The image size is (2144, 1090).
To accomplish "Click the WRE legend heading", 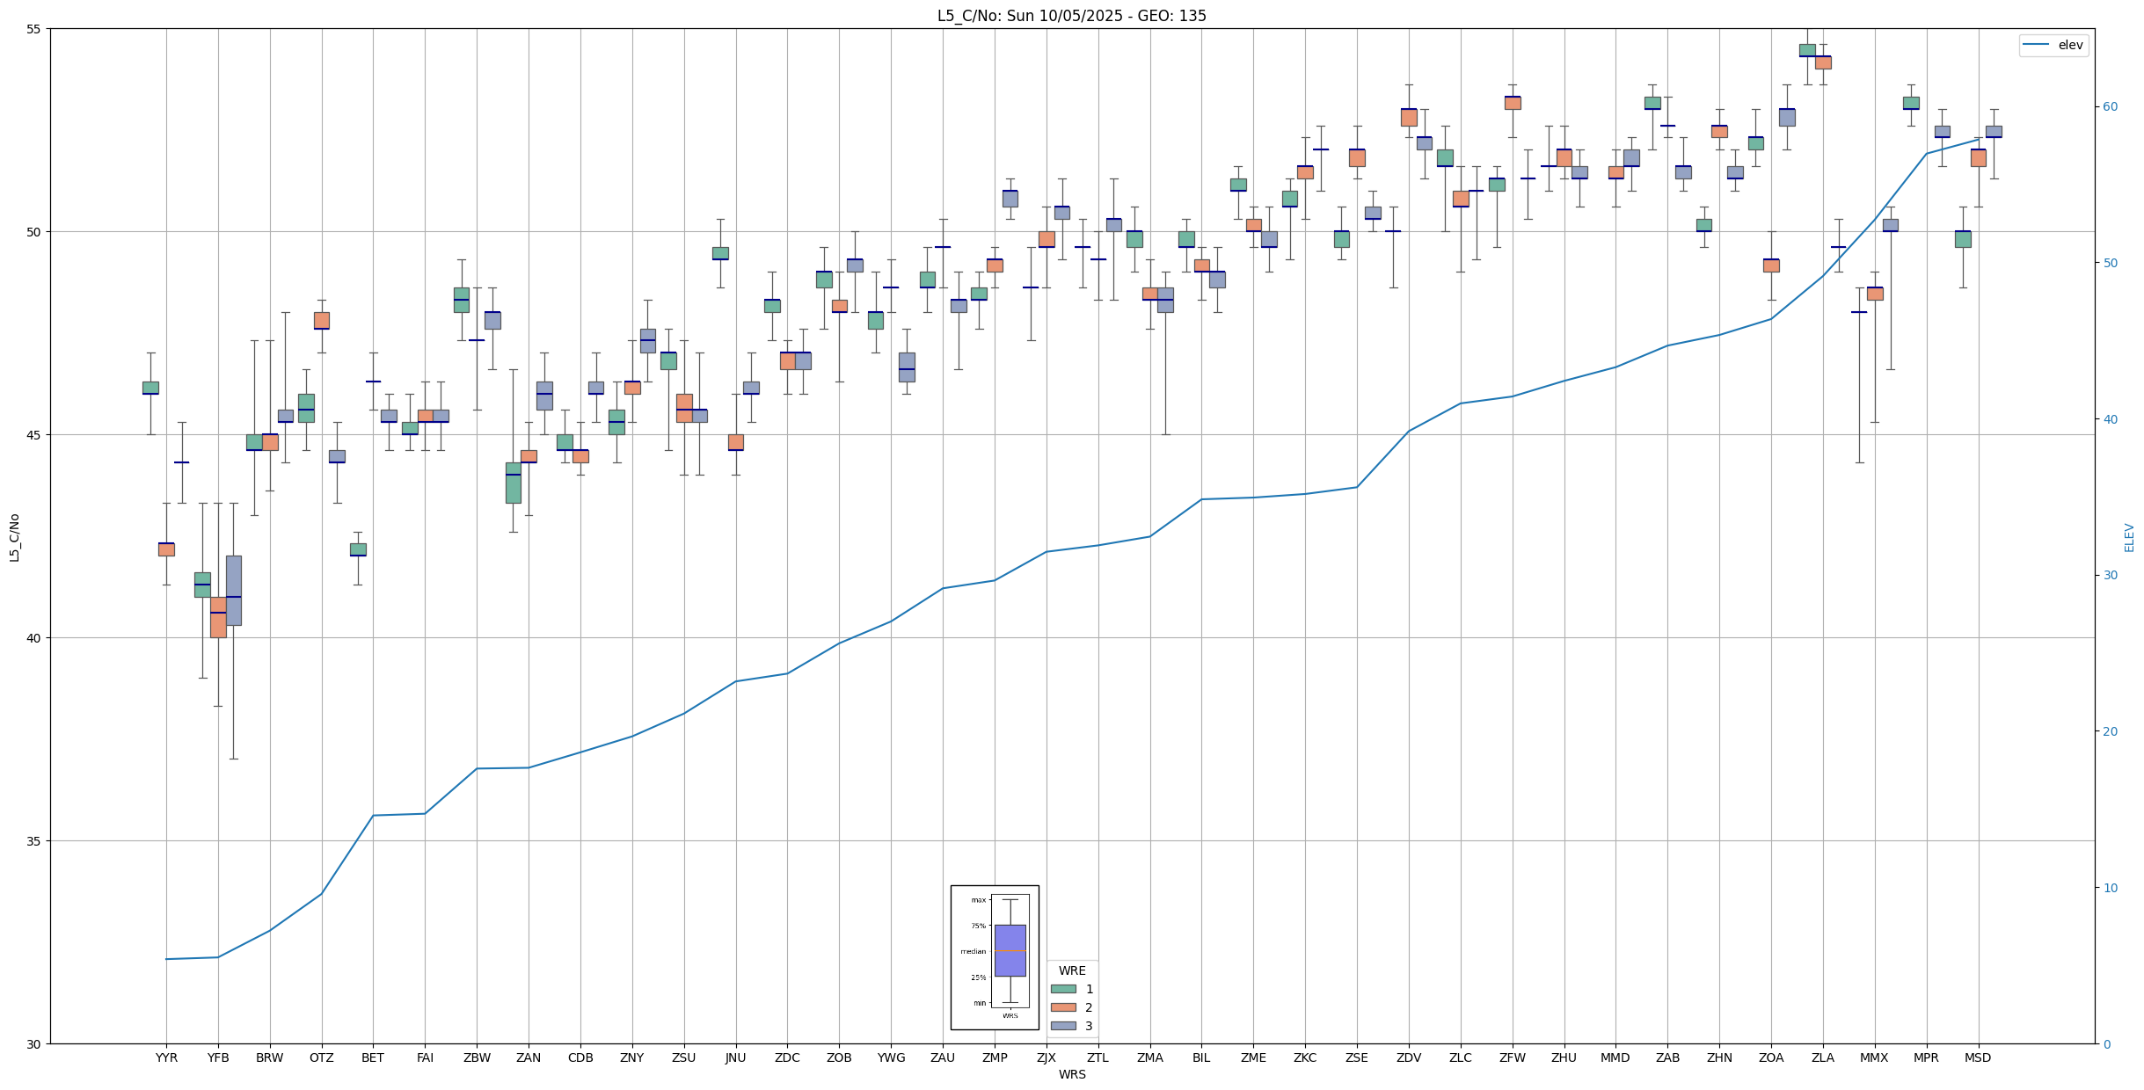I will click(1072, 970).
